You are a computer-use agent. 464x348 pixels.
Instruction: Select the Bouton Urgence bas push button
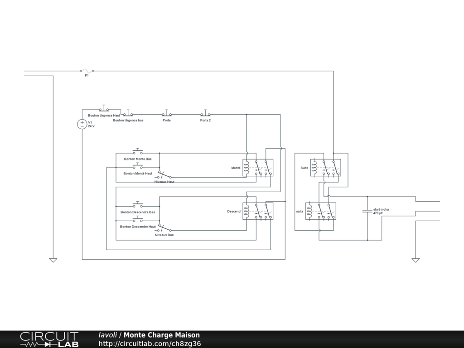(x=128, y=114)
